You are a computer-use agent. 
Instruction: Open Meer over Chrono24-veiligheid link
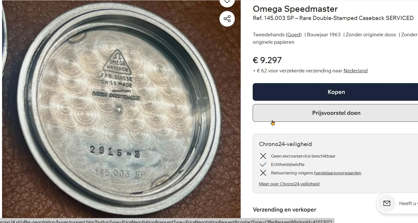tap(289, 184)
